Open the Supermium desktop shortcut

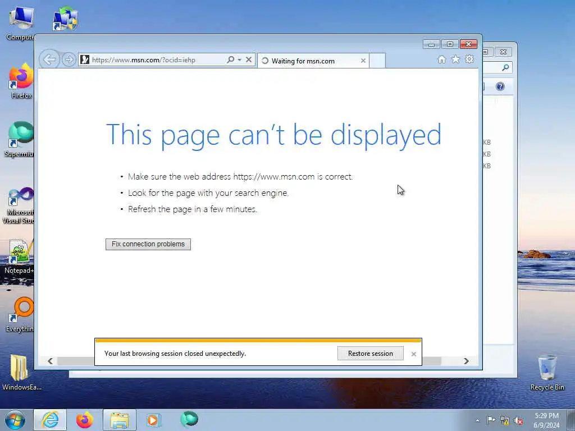coord(20,139)
